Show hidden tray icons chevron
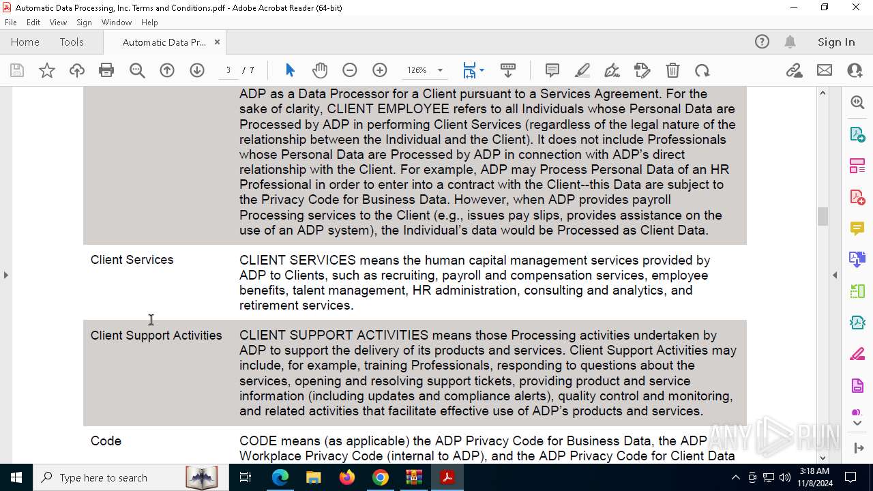873x491 pixels. 735,477
